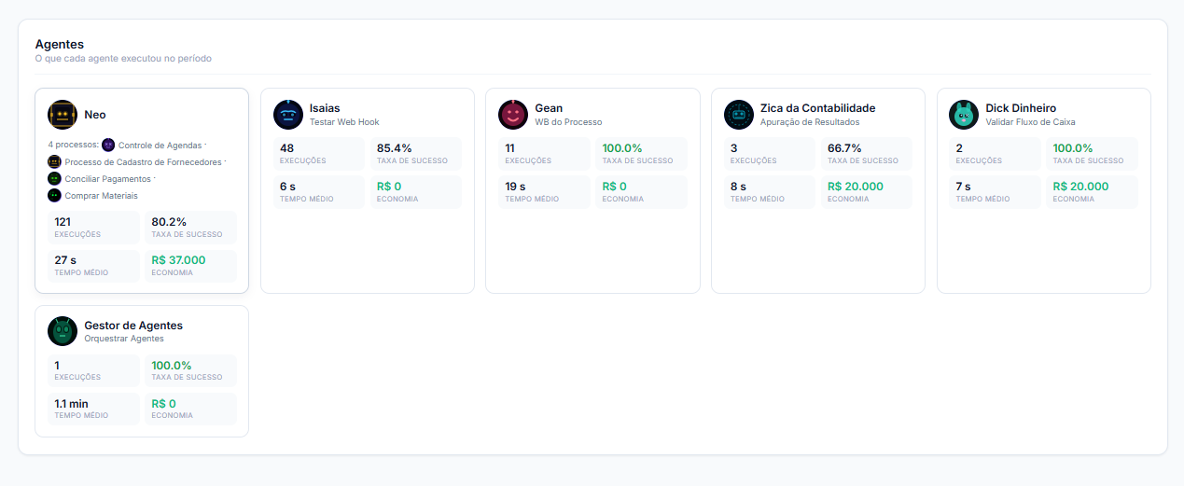This screenshot has height=486, width=1184.
Task: Click Gestor de Agentes' R$ 0 economia
Action: (x=163, y=404)
